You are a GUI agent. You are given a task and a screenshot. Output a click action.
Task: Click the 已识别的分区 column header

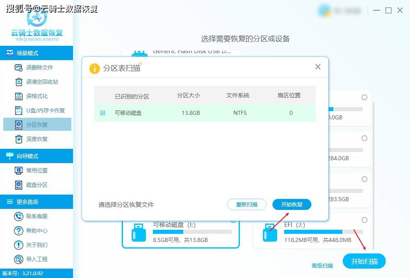[132, 96]
